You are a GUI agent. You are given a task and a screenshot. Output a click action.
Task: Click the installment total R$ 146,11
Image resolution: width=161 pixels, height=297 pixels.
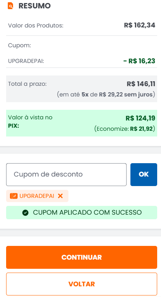coord(141,84)
